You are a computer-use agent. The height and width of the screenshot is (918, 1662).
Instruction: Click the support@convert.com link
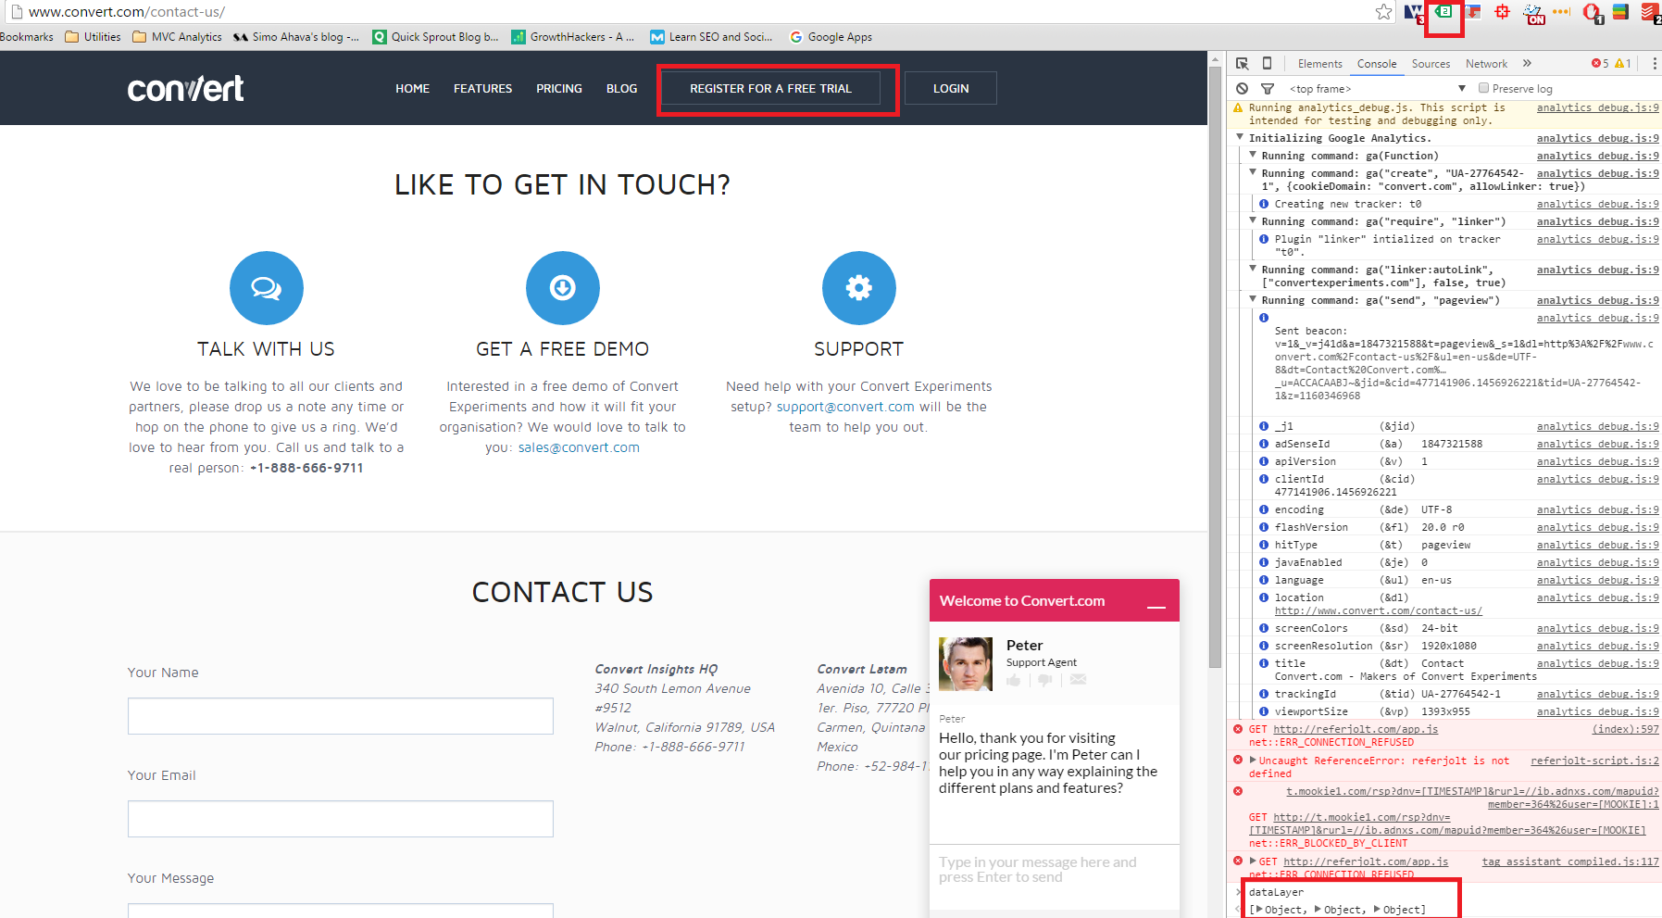pos(845,407)
